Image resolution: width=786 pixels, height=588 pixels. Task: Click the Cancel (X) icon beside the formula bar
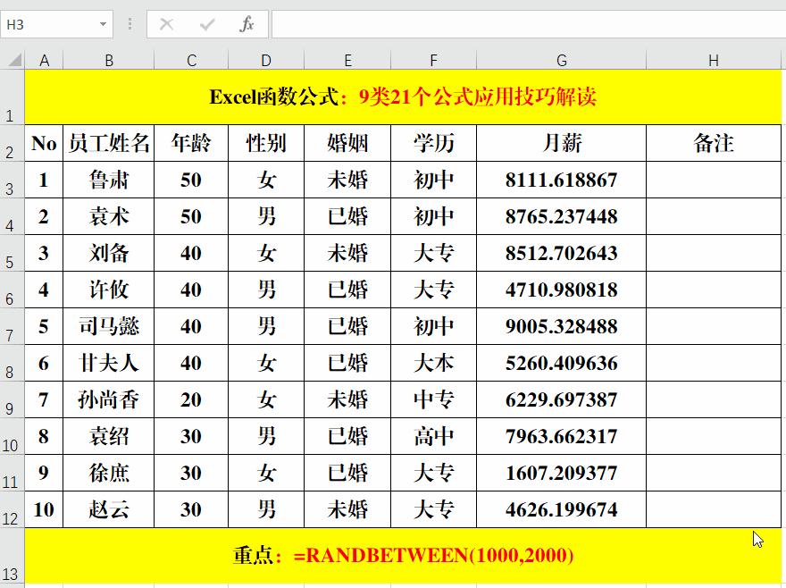165,24
